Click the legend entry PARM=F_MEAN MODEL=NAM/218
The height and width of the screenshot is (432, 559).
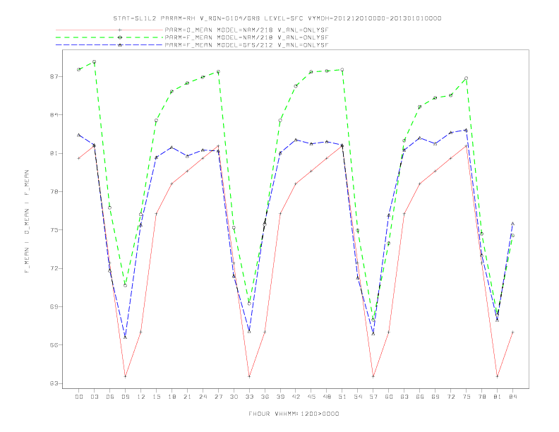coord(246,37)
